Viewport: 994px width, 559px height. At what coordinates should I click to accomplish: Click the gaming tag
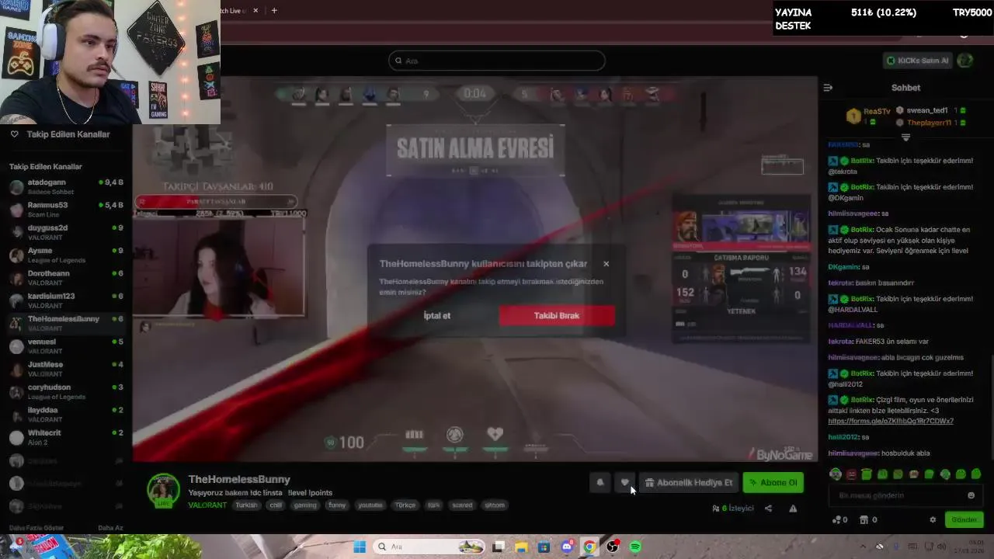pyautogui.click(x=305, y=505)
